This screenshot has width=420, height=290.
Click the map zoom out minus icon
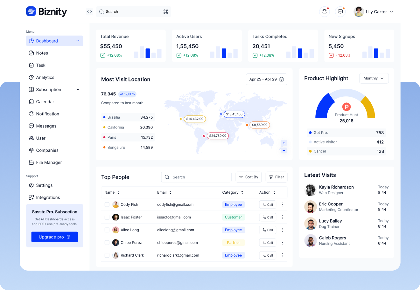click(x=284, y=150)
